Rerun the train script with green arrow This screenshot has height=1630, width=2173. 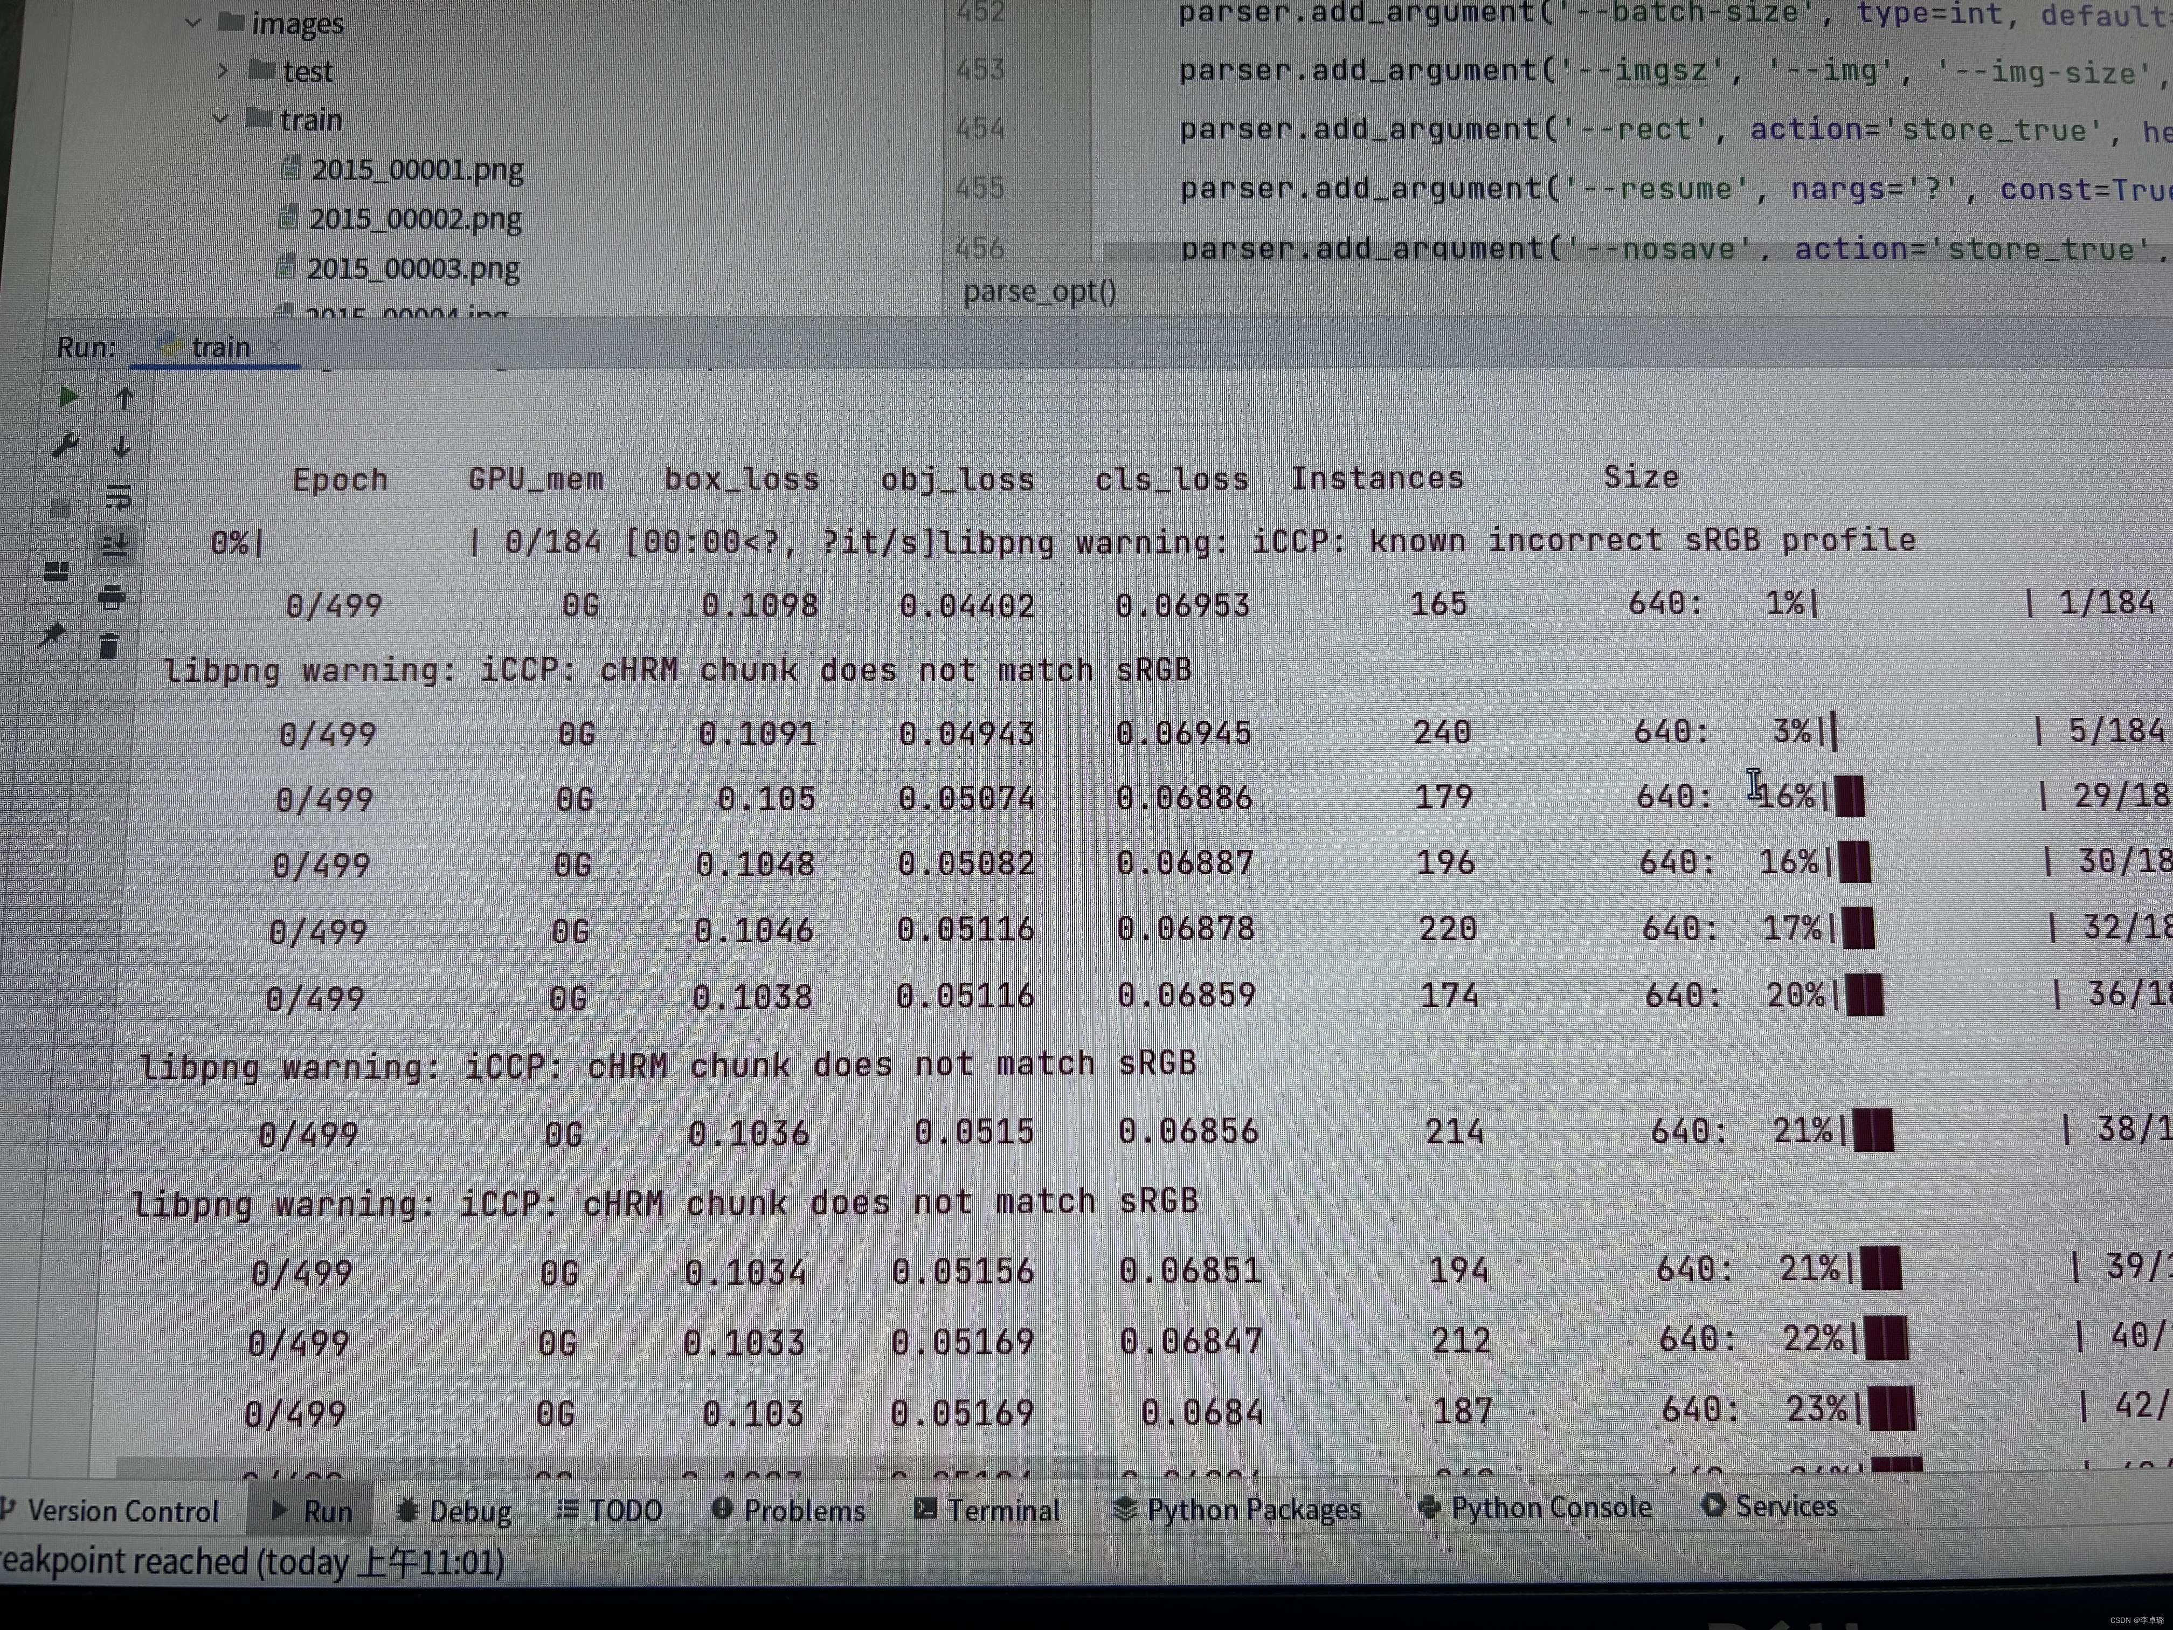[68, 397]
